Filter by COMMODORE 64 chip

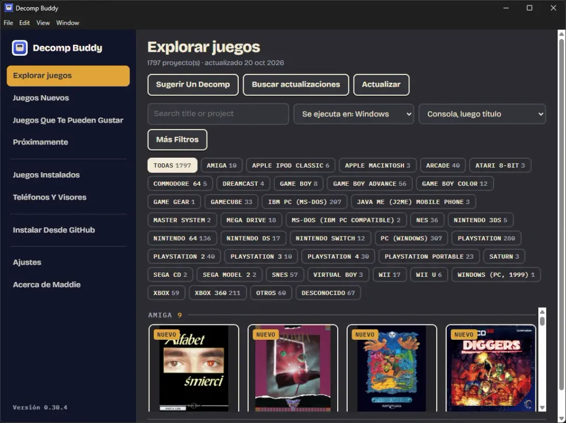[180, 184]
